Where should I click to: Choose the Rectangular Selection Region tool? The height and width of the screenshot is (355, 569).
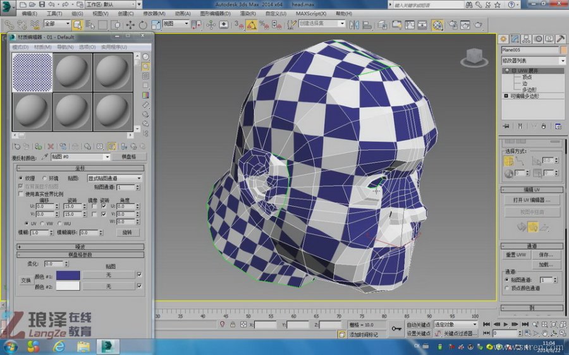pyautogui.click(x=103, y=25)
